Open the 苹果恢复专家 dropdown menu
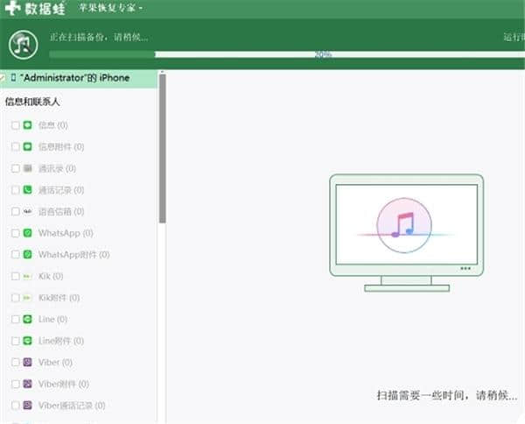 [x=111, y=8]
